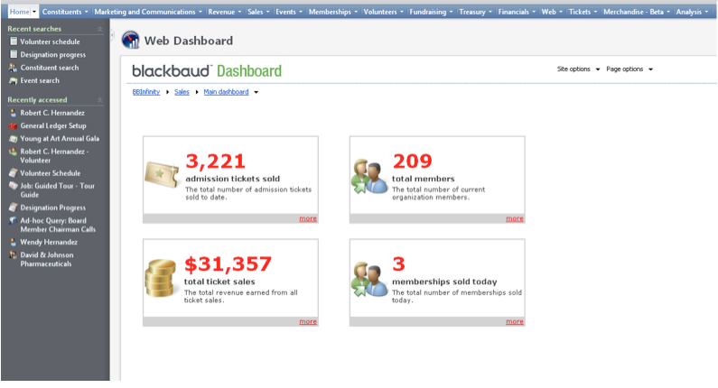This screenshot has height=388, width=718.
Task: Open Constituent search link
Action: coord(50,68)
